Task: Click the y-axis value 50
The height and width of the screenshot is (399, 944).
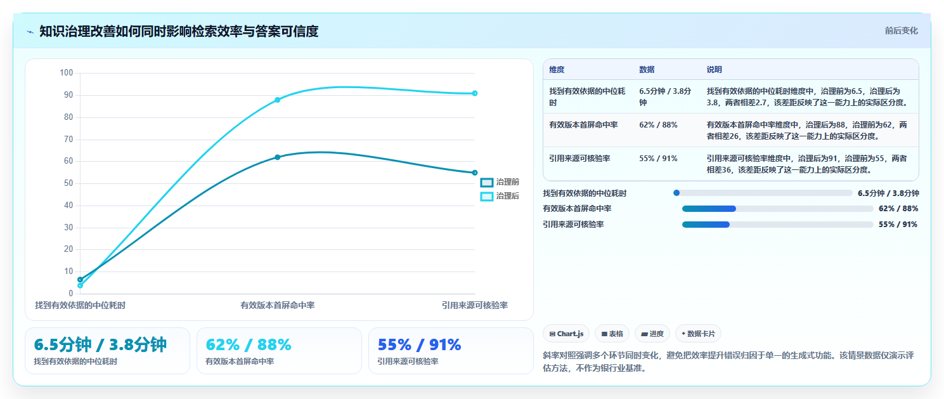Action: [68, 183]
